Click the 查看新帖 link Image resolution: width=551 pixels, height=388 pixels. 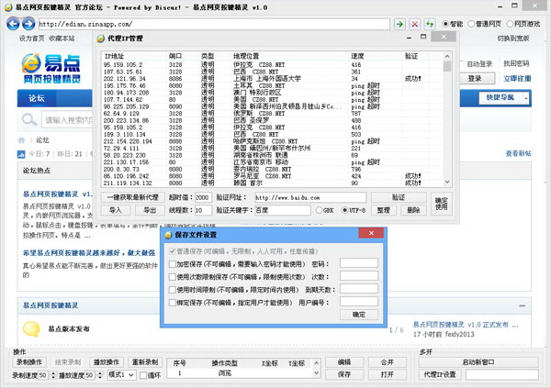coord(518,153)
